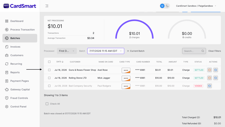Click the Discover card icon in Paul Rodgers row
225x127 pixels.
pos(126,86)
